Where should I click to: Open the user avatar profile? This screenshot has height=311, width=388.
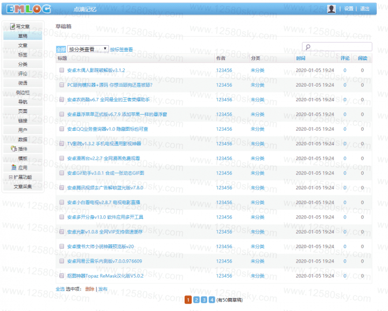click(x=331, y=9)
